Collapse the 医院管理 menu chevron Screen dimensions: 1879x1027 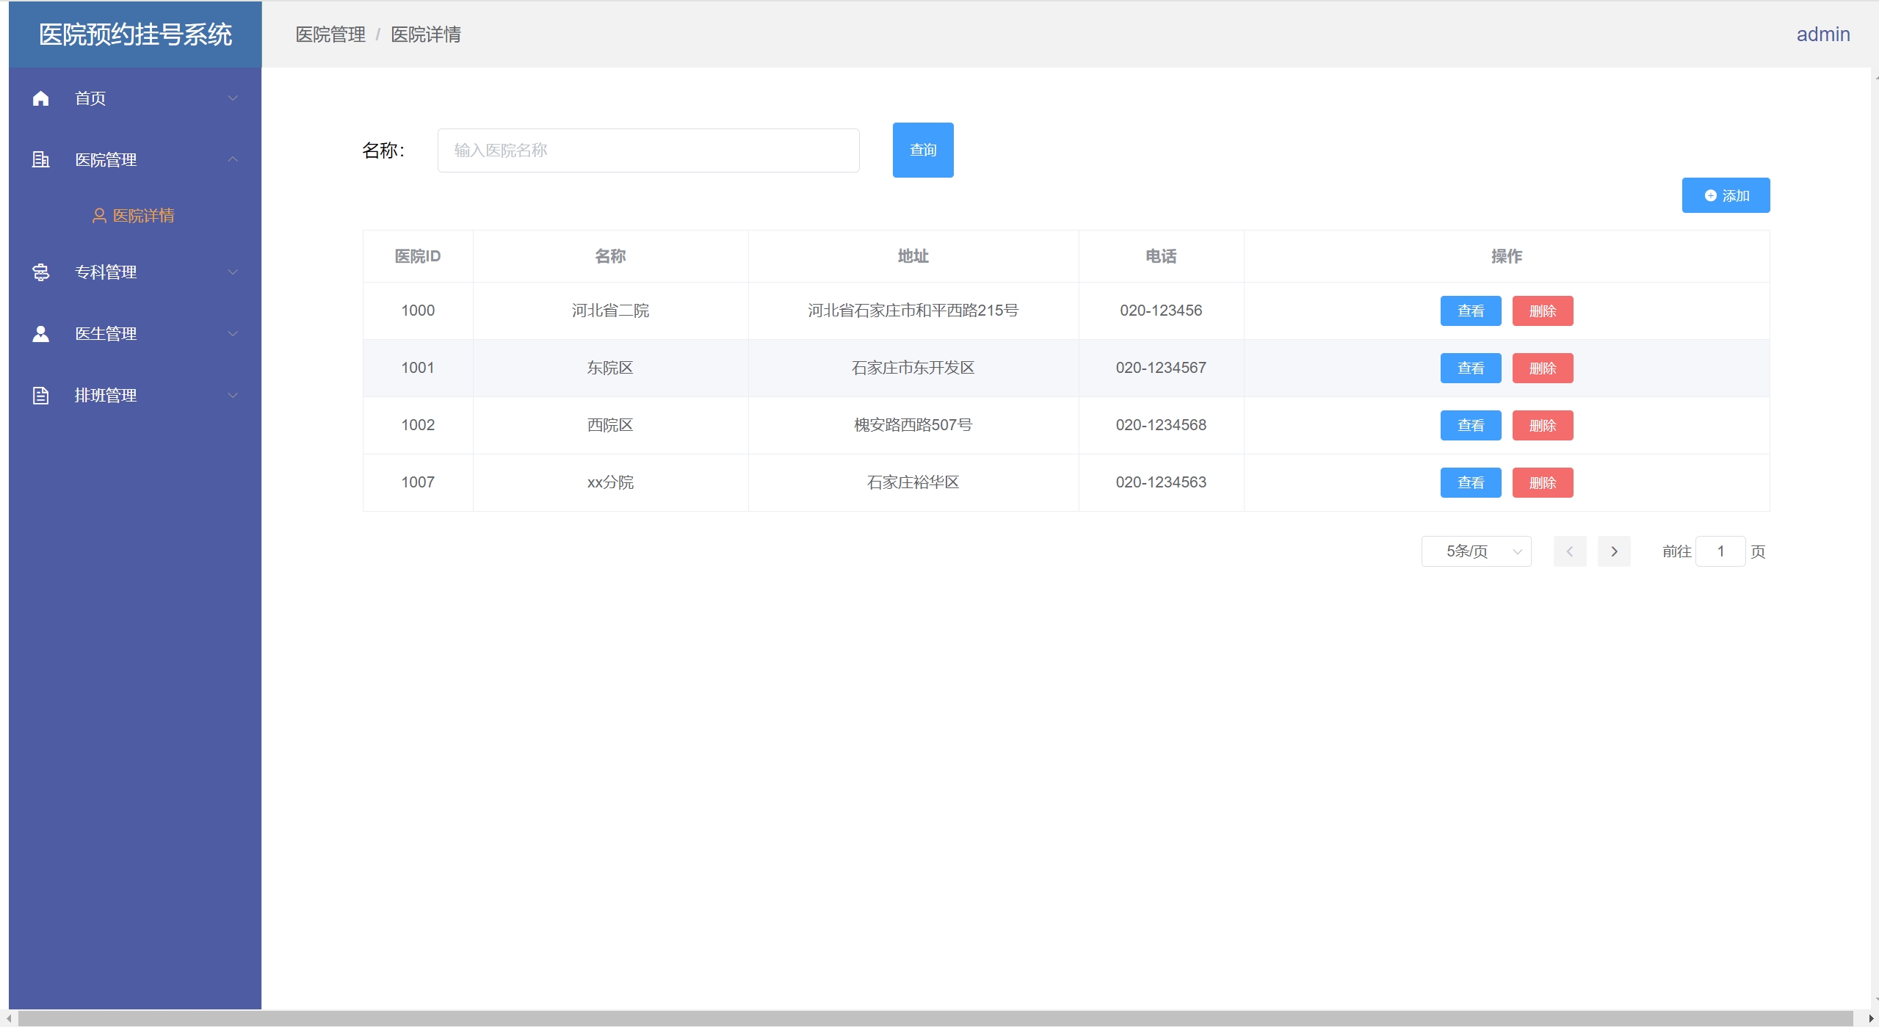233,159
